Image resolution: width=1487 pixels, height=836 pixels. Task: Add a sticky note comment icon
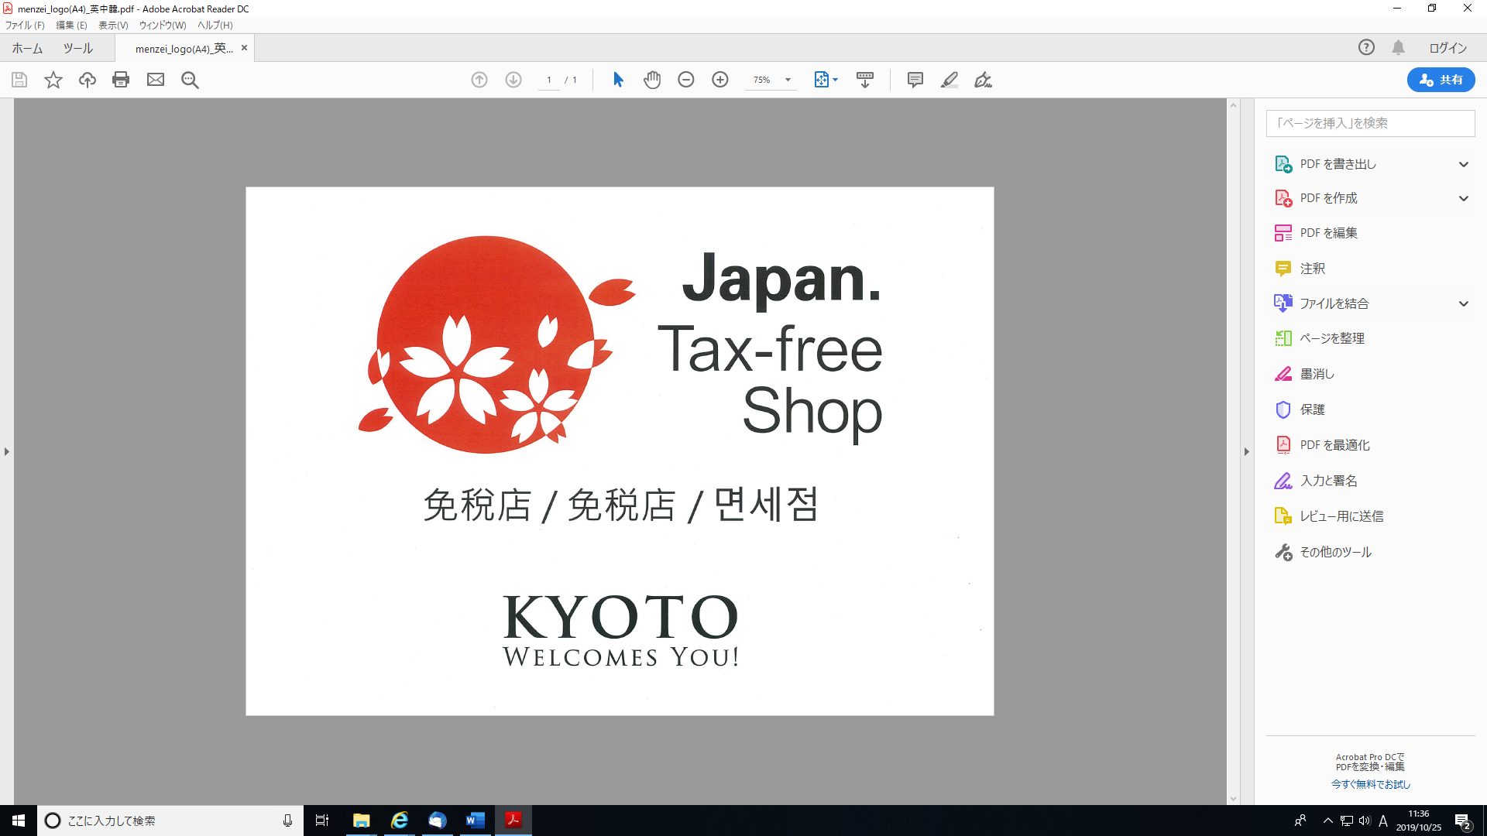tap(915, 80)
